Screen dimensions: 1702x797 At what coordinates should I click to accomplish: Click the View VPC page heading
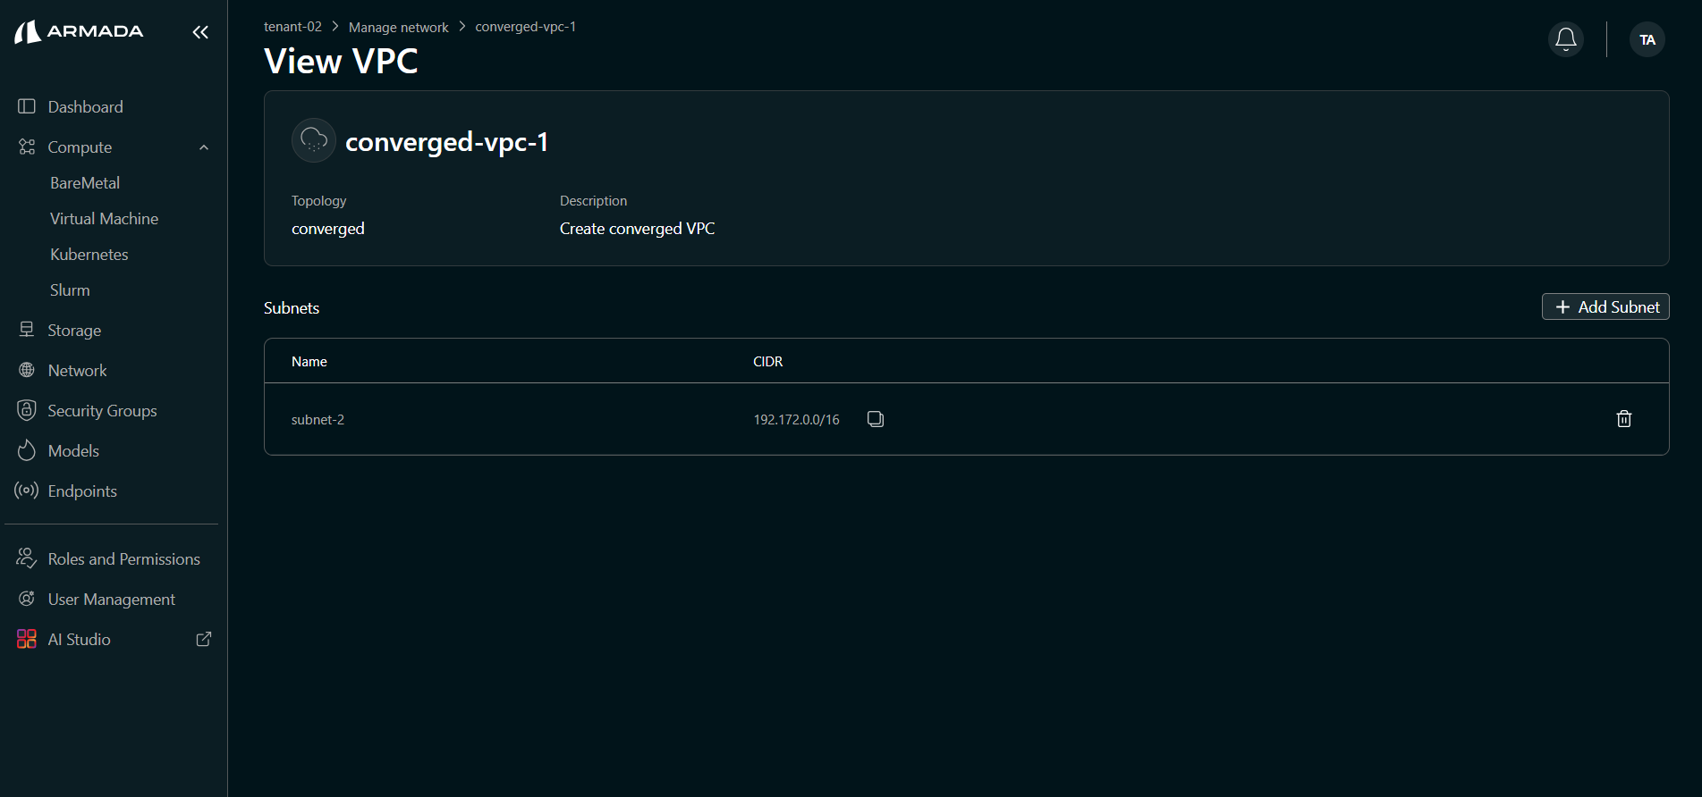coord(341,61)
